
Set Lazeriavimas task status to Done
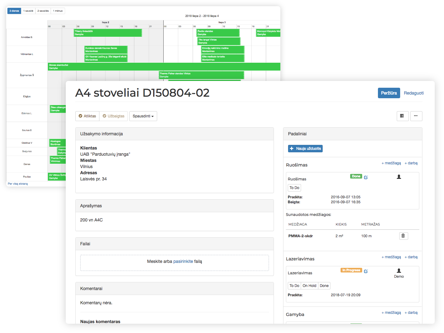click(x=324, y=286)
